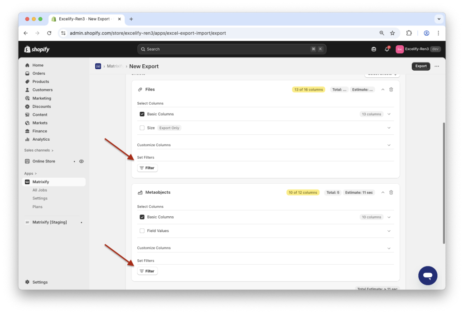Check Field Values under Metaobjects
Image resolution: width=464 pixels, height=314 pixels.
coord(142,231)
